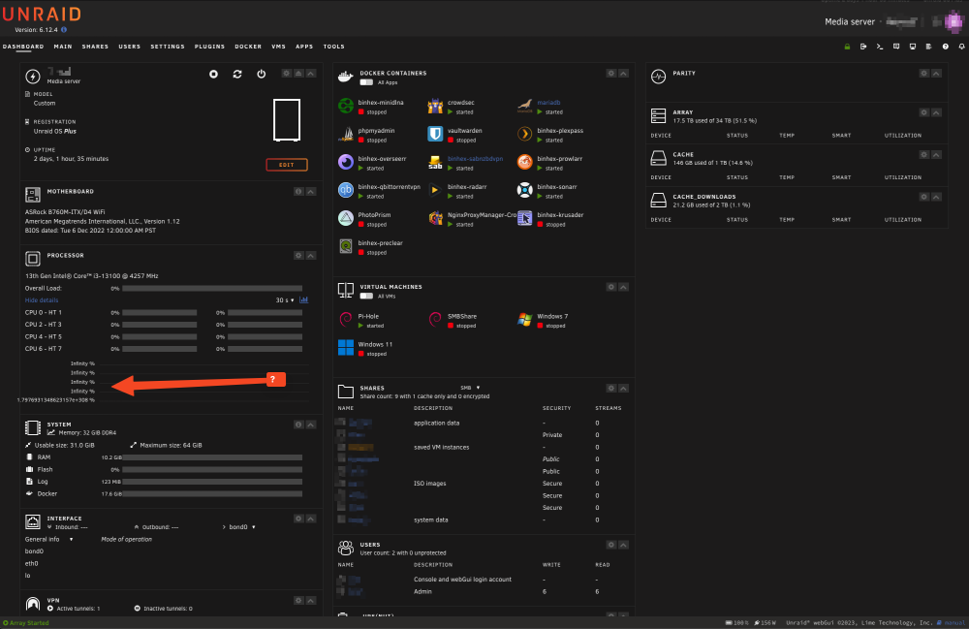Click the binhex-plexpass container icon
969x629 pixels.
tap(524, 134)
